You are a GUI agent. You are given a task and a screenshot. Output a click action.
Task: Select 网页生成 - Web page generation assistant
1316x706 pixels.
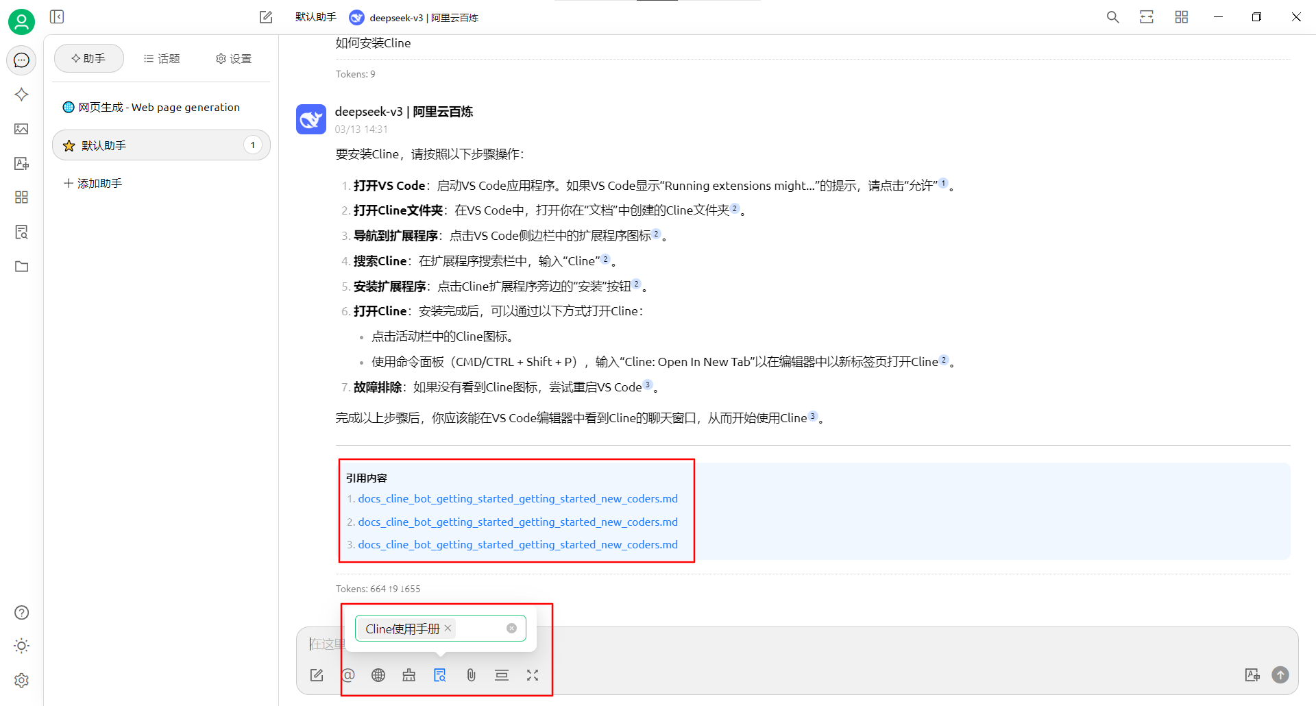pos(162,107)
